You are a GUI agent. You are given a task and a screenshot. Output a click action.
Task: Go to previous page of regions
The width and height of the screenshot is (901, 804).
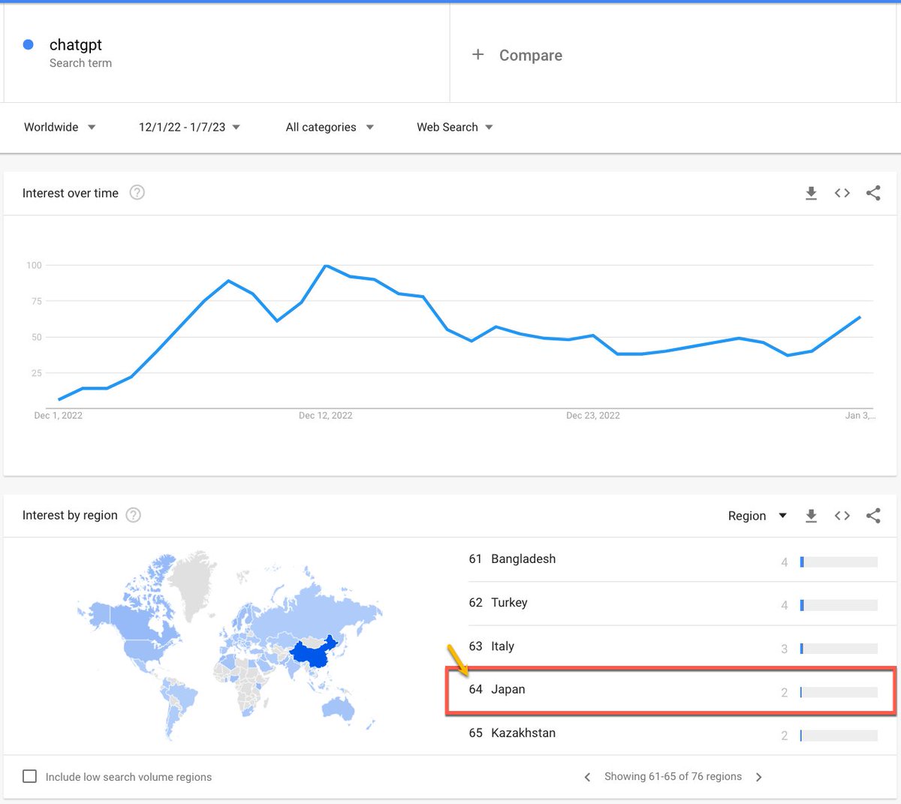point(587,777)
